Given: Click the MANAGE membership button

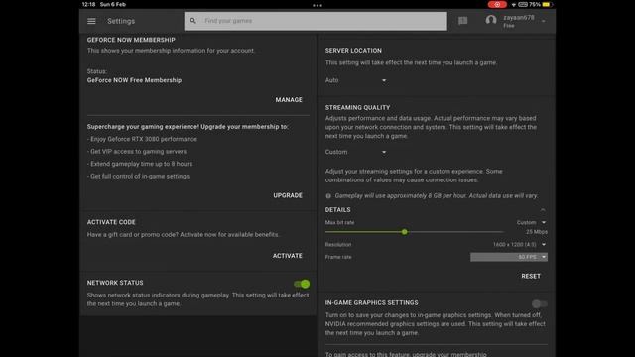Looking at the screenshot, I should (289, 99).
